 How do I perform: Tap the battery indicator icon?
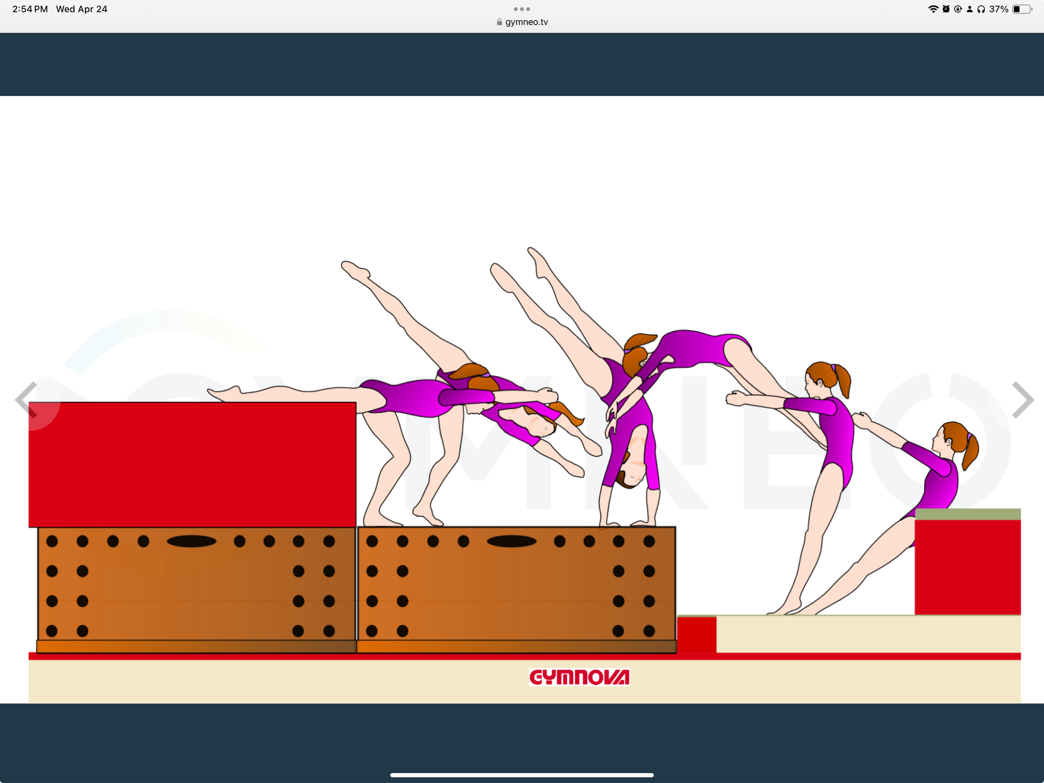click(1022, 9)
